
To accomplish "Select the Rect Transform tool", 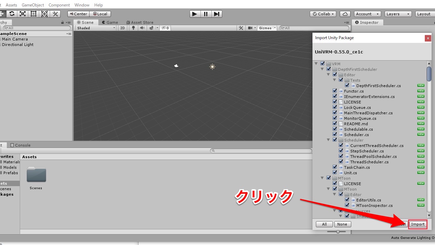I will coord(33,14).
